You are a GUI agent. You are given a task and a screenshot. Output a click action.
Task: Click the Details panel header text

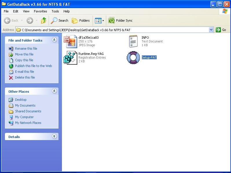(14, 137)
